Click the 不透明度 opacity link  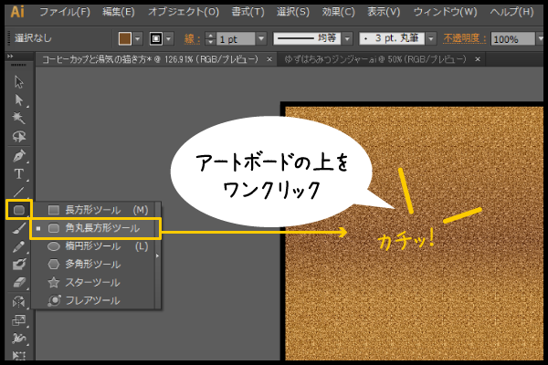click(464, 40)
